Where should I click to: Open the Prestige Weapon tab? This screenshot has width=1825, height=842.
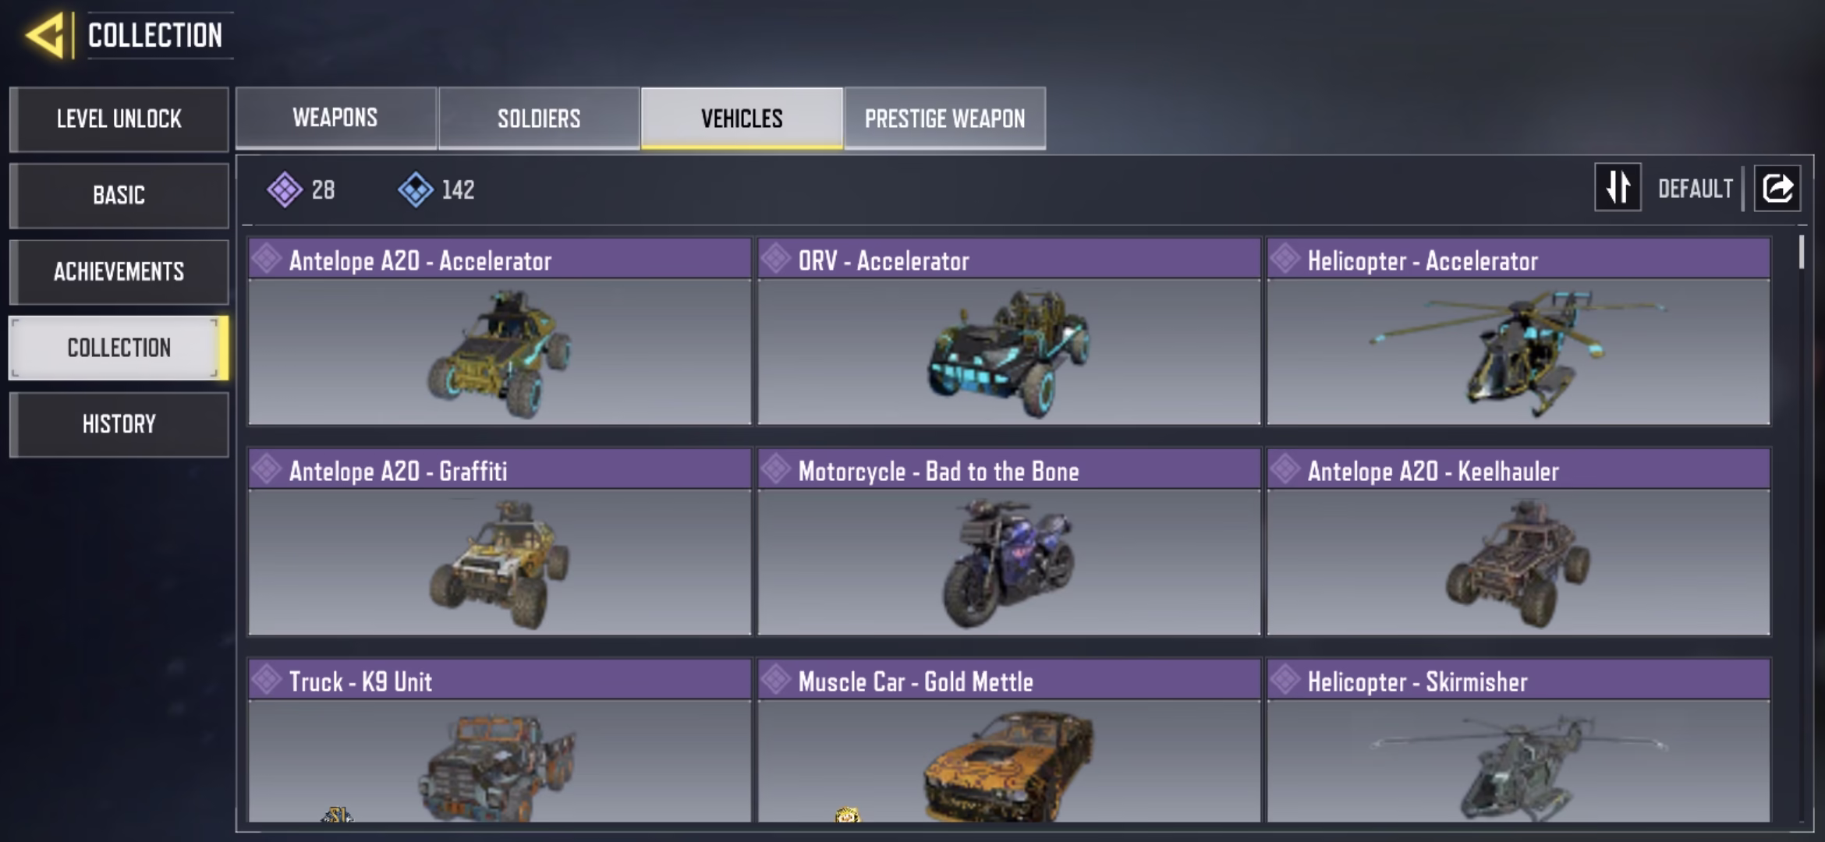(x=944, y=118)
